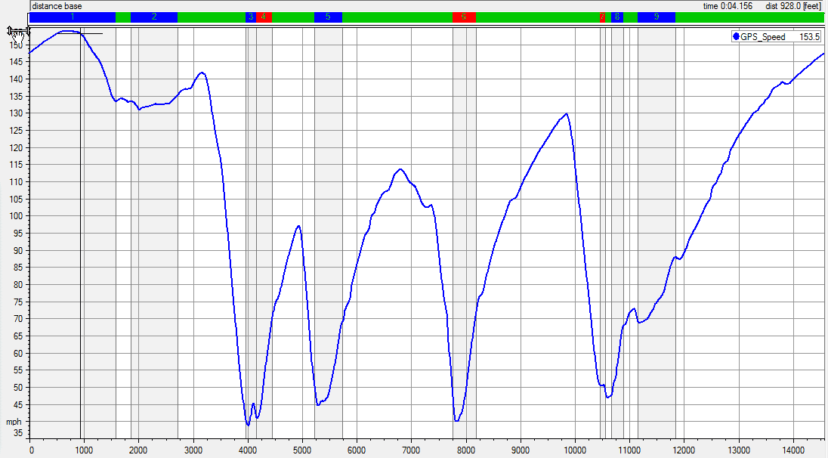The width and height of the screenshot is (828, 458).
Task: Click the 4000 tick label on the distance axis
Action: coord(248,450)
